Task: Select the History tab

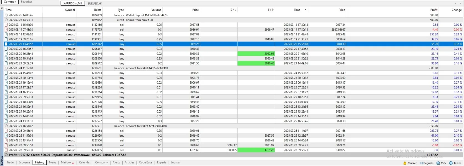Action: [x=40, y=162]
